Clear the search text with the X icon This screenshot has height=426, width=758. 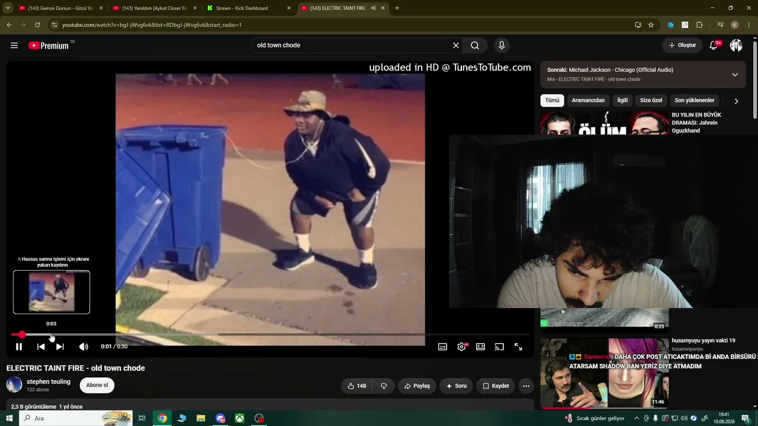[x=456, y=46]
